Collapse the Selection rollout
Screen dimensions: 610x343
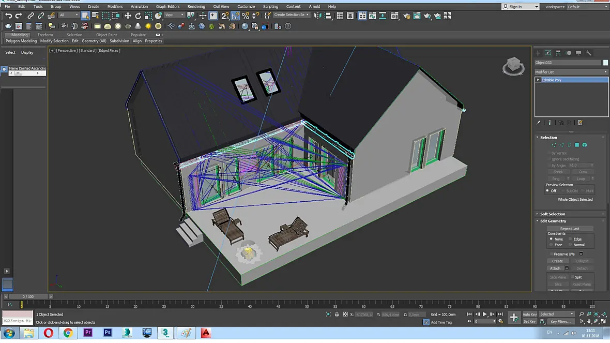point(548,138)
